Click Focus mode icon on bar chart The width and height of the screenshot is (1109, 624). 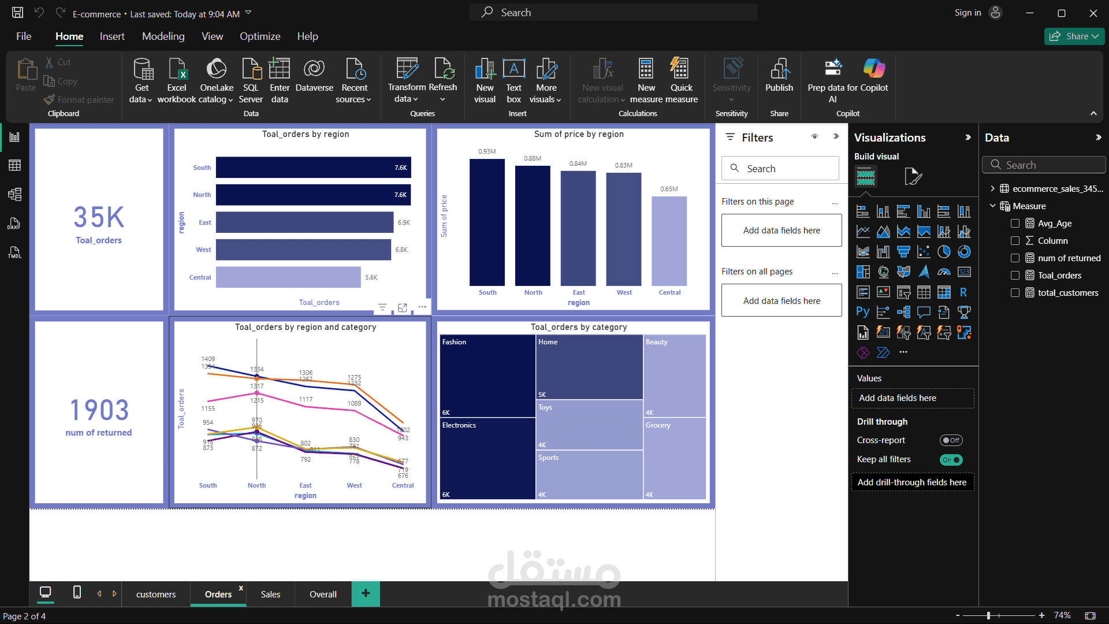click(x=403, y=307)
